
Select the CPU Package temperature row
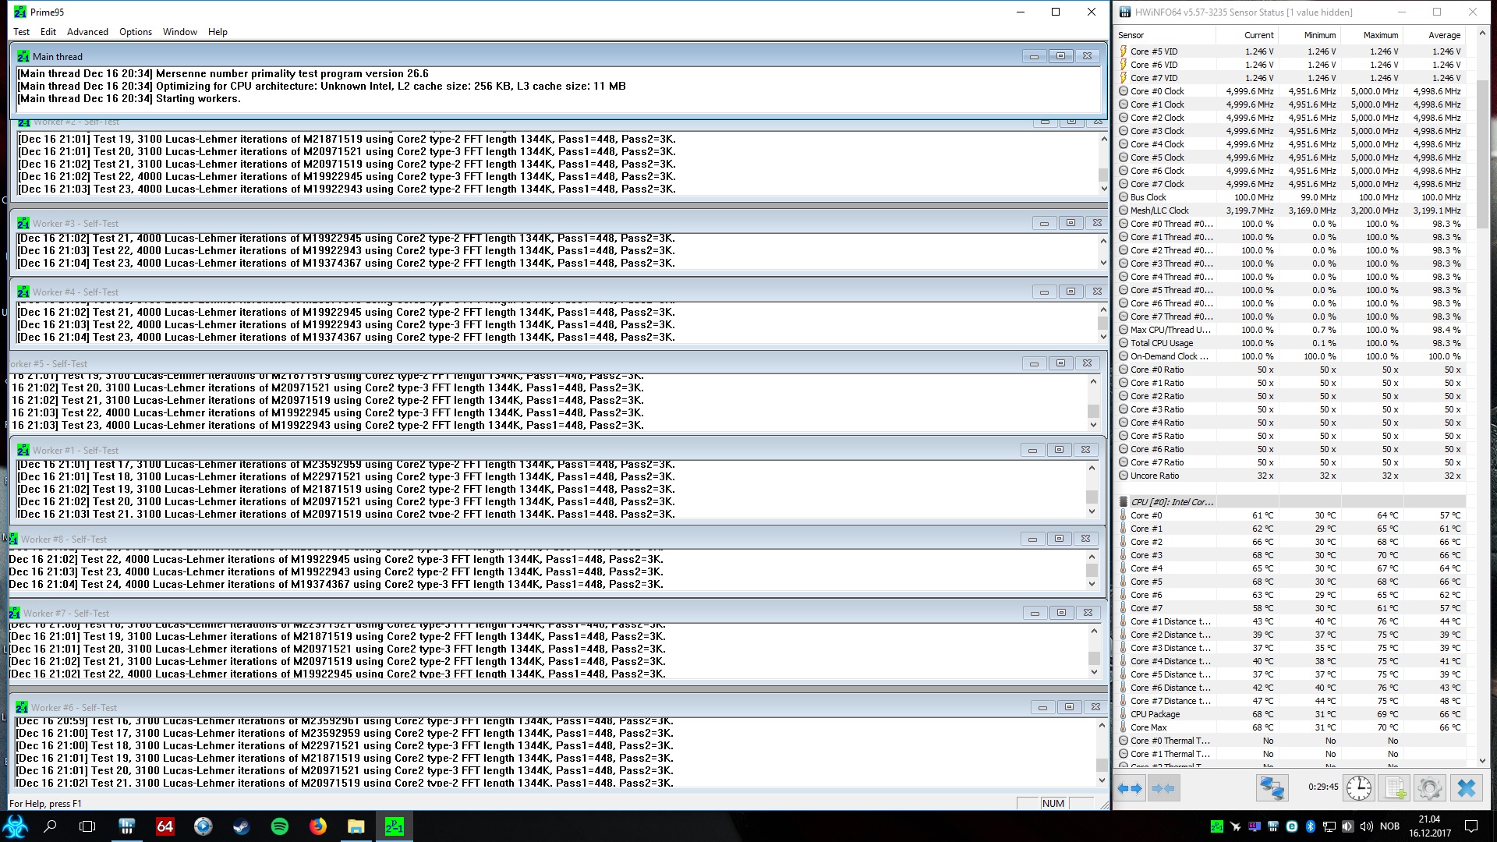pos(1290,714)
